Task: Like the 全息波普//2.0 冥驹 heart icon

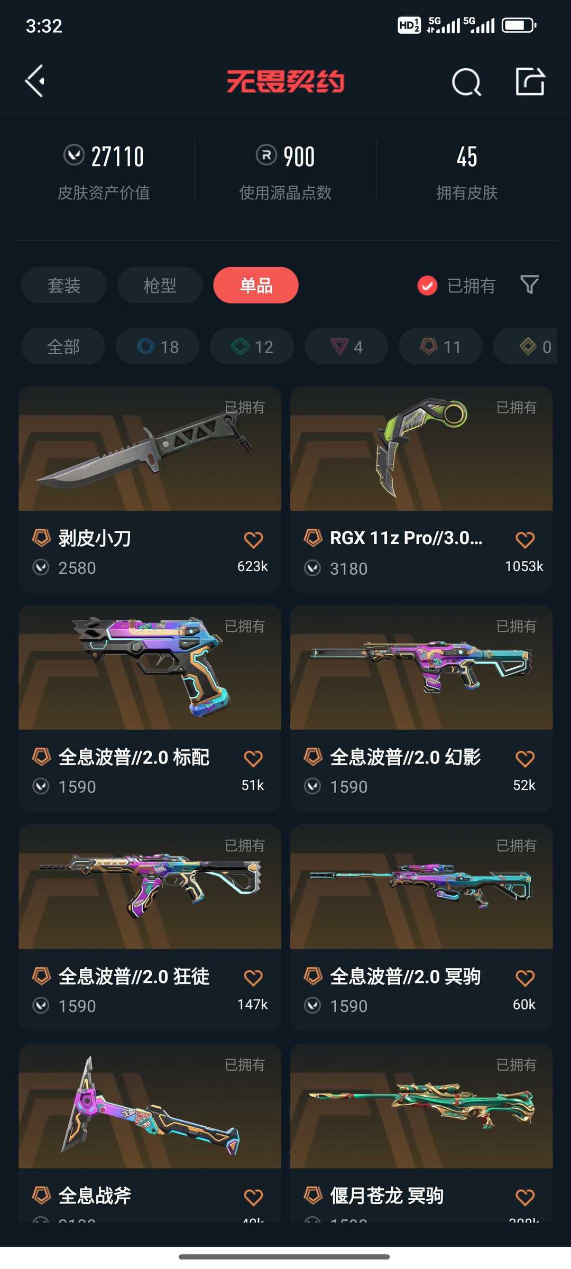Action: click(525, 978)
